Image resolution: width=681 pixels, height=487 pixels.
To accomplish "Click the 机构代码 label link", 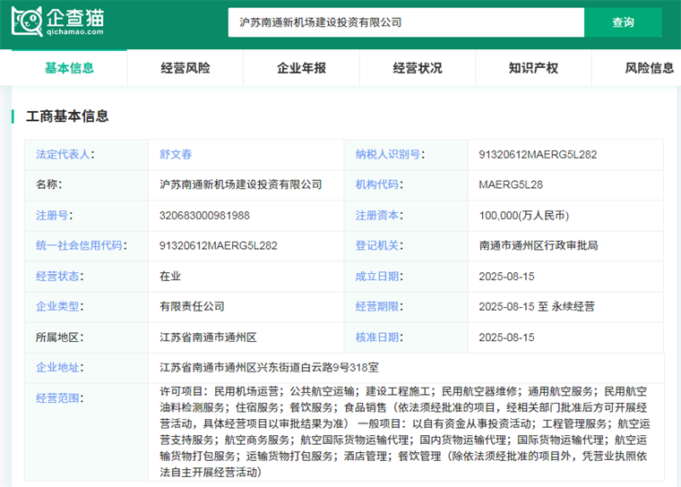I will (x=379, y=184).
